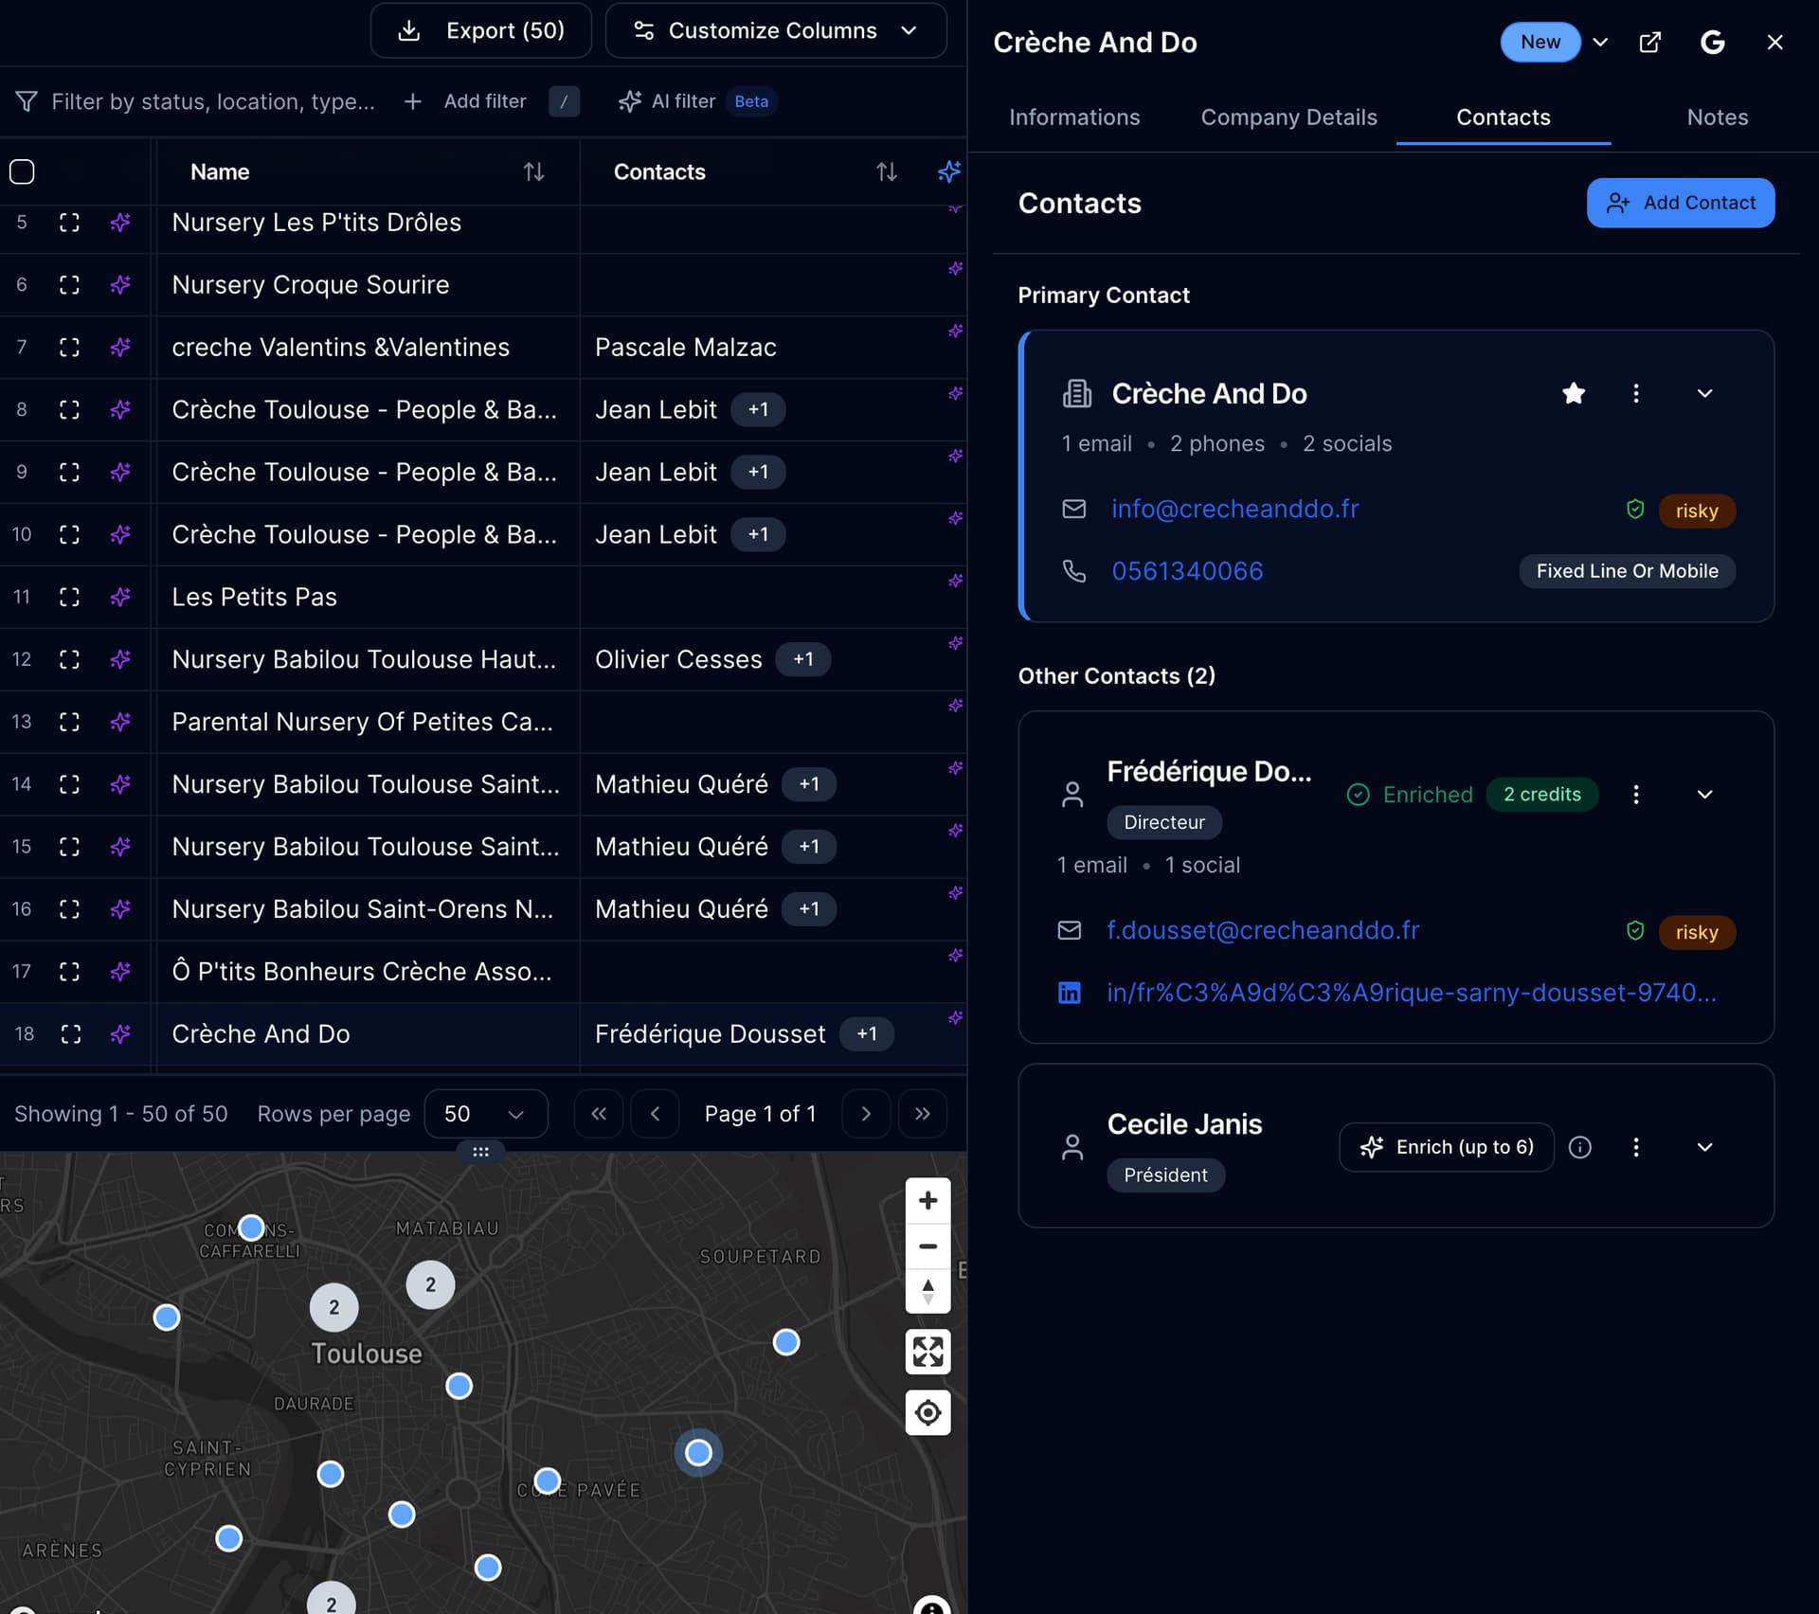Open Customize Columns dropdown
1819x1614 pixels.
coord(775,30)
